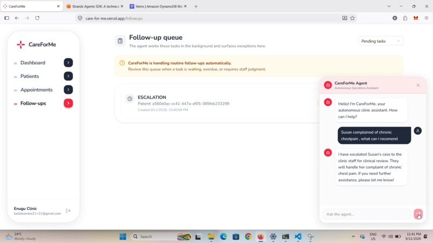The width and height of the screenshot is (433, 243).
Task: Open the ENG US language indicator
Action: pos(373,237)
